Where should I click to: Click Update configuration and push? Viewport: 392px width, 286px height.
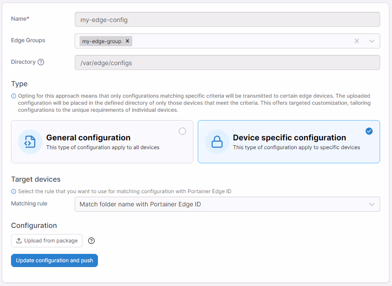pos(54,260)
